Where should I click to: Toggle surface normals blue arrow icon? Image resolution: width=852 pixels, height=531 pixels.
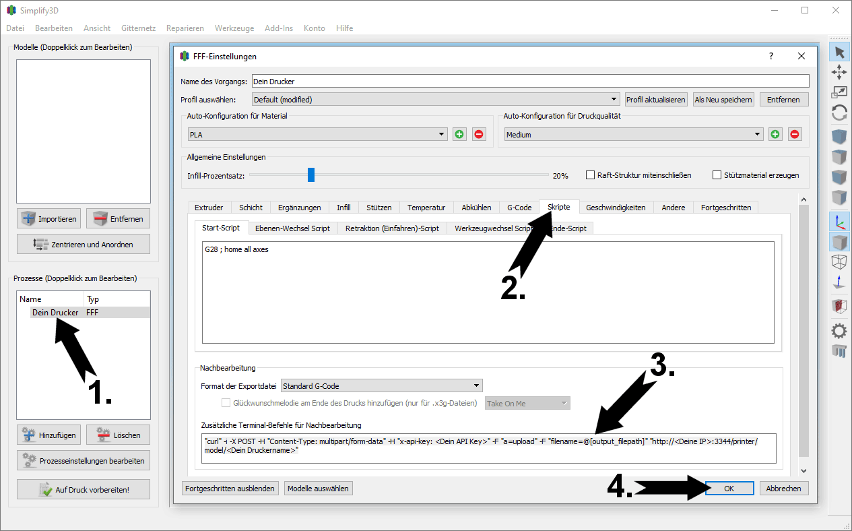coord(839,282)
